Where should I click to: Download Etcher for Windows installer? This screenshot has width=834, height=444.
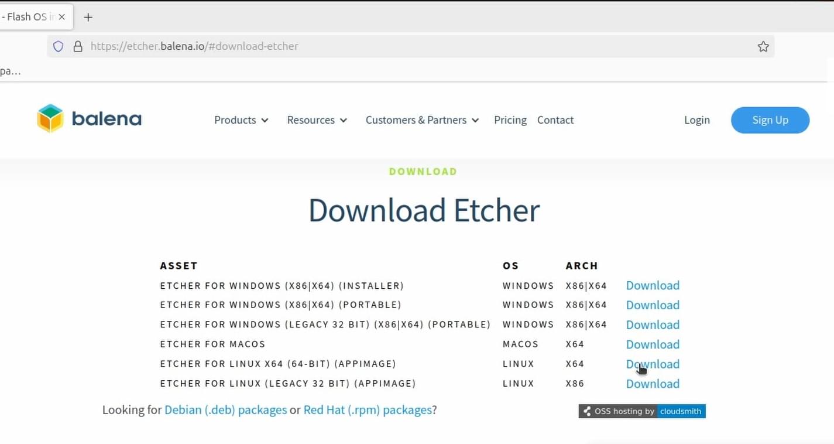coord(653,285)
